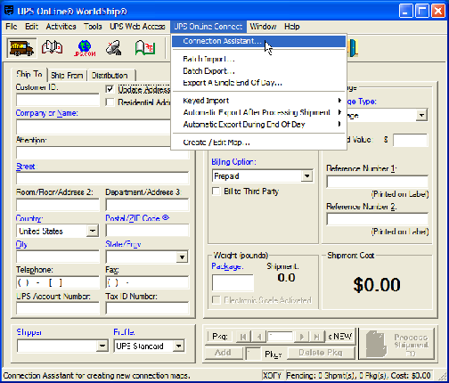Screen dimensions: 449x383
Task: Click the Company or Name link label
Action: (x=46, y=113)
